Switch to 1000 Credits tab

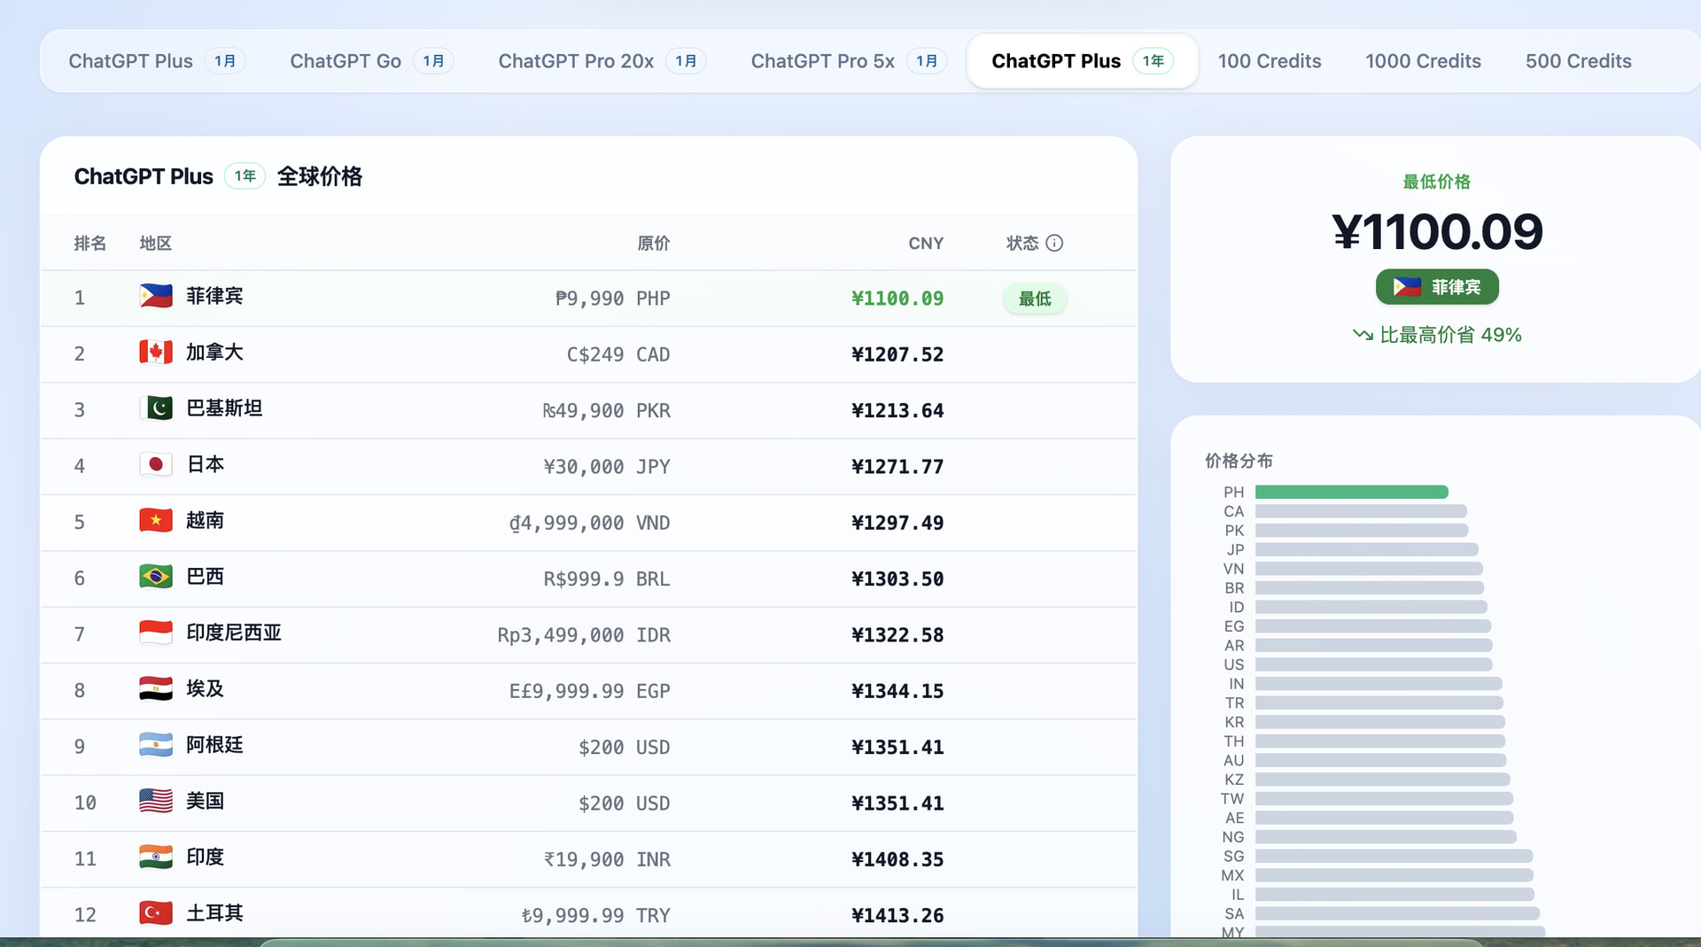(1423, 61)
